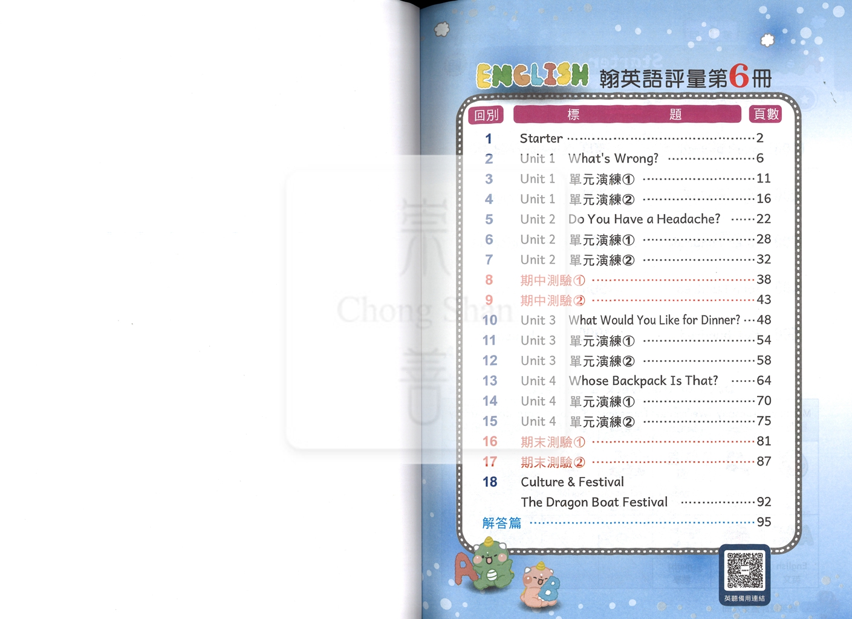Click the title text 翰英語評量第6冊
This screenshot has height=619, width=852.
(686, 77)
